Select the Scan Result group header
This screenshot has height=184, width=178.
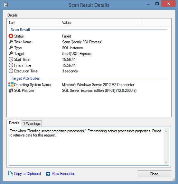coord(21,29)
